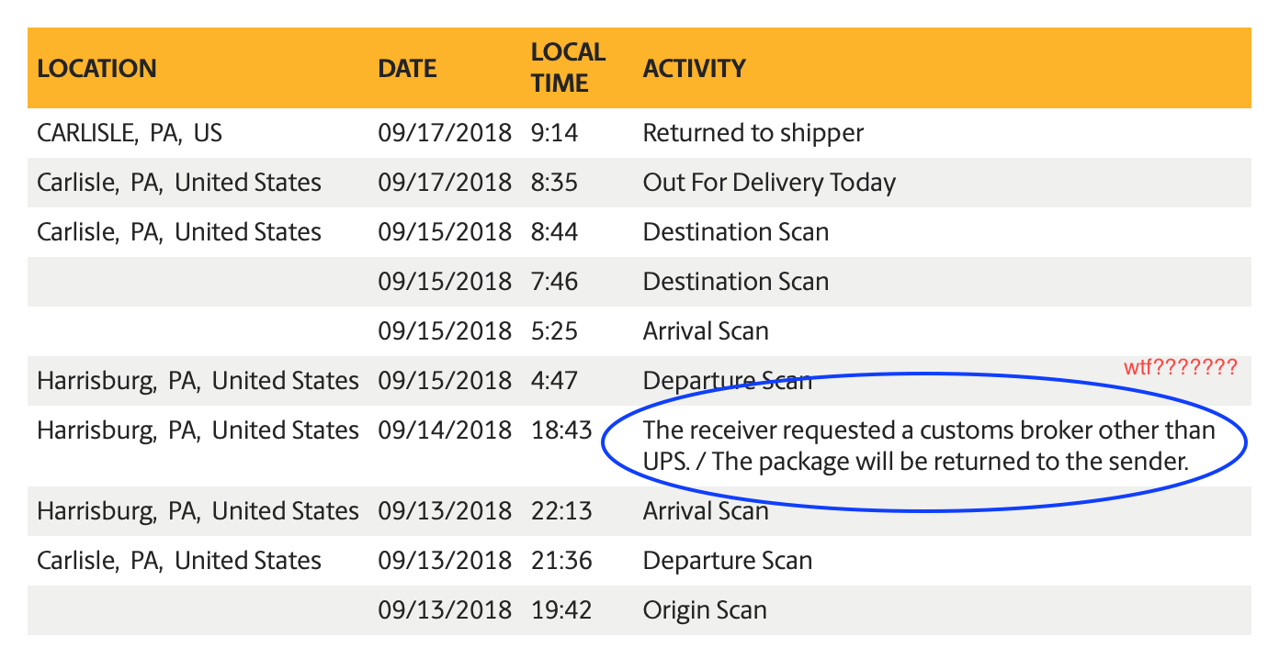Image resolution: width=1268 pixels, height=670 pixels.
Task: Select the Origin Scan activity
Action: click(705, 610)
